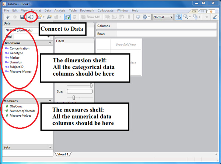Click the Clear Sheet toolbar icon
The height and width of the screenshot is (164, 221).
(x=56, y=17)
